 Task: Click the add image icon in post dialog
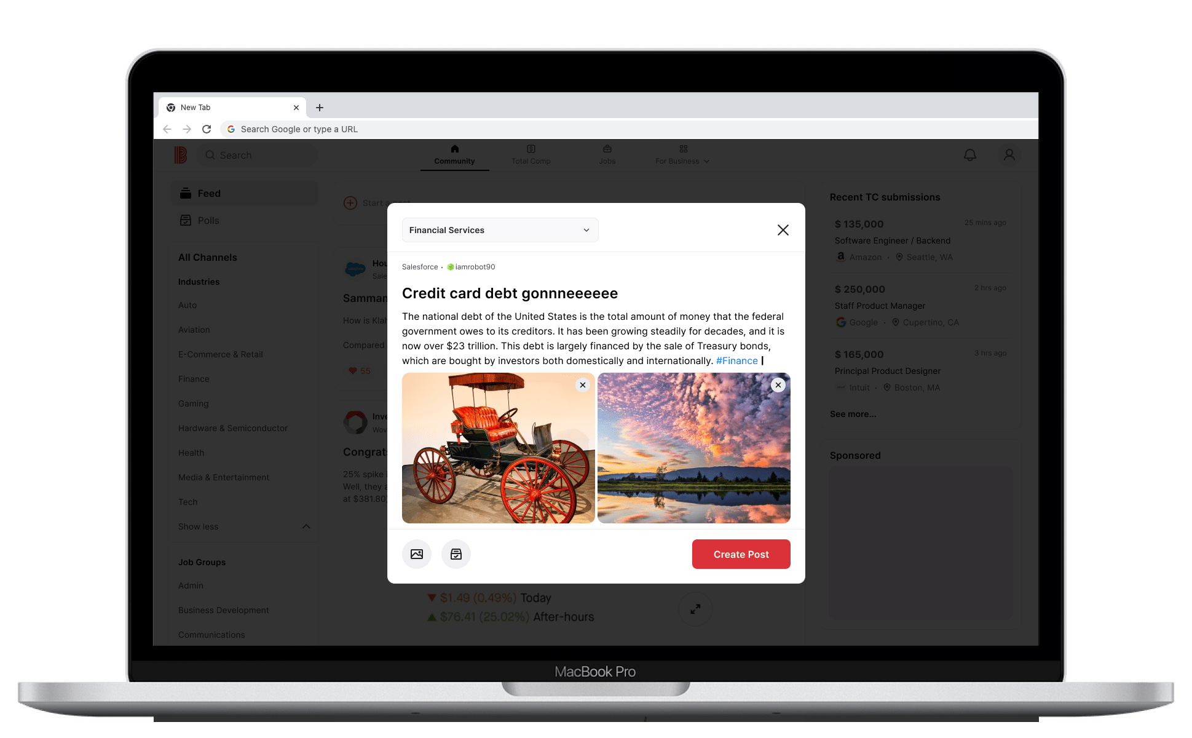(x=417, y=554)
